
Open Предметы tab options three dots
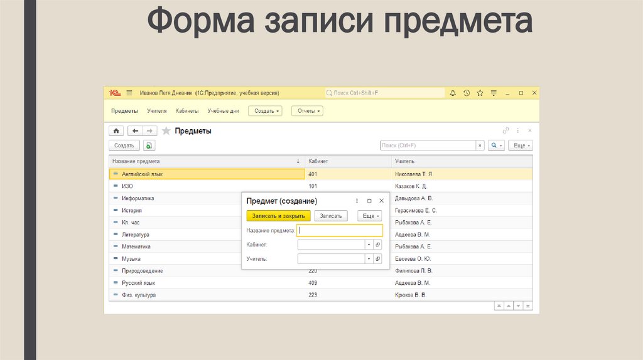[x=518, y=130]
